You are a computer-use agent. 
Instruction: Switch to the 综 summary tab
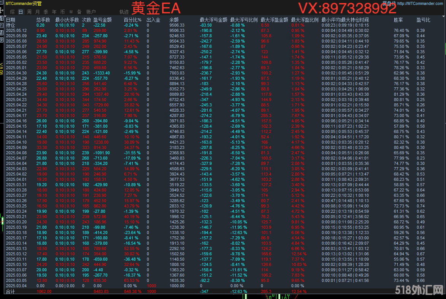12,12
